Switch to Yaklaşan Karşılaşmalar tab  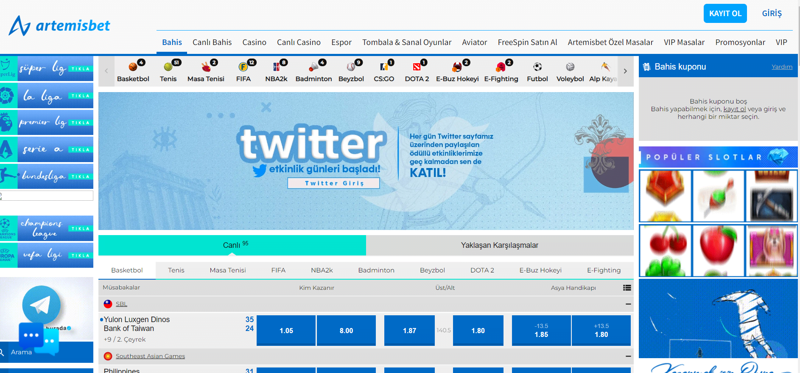(x=500, y=245)
